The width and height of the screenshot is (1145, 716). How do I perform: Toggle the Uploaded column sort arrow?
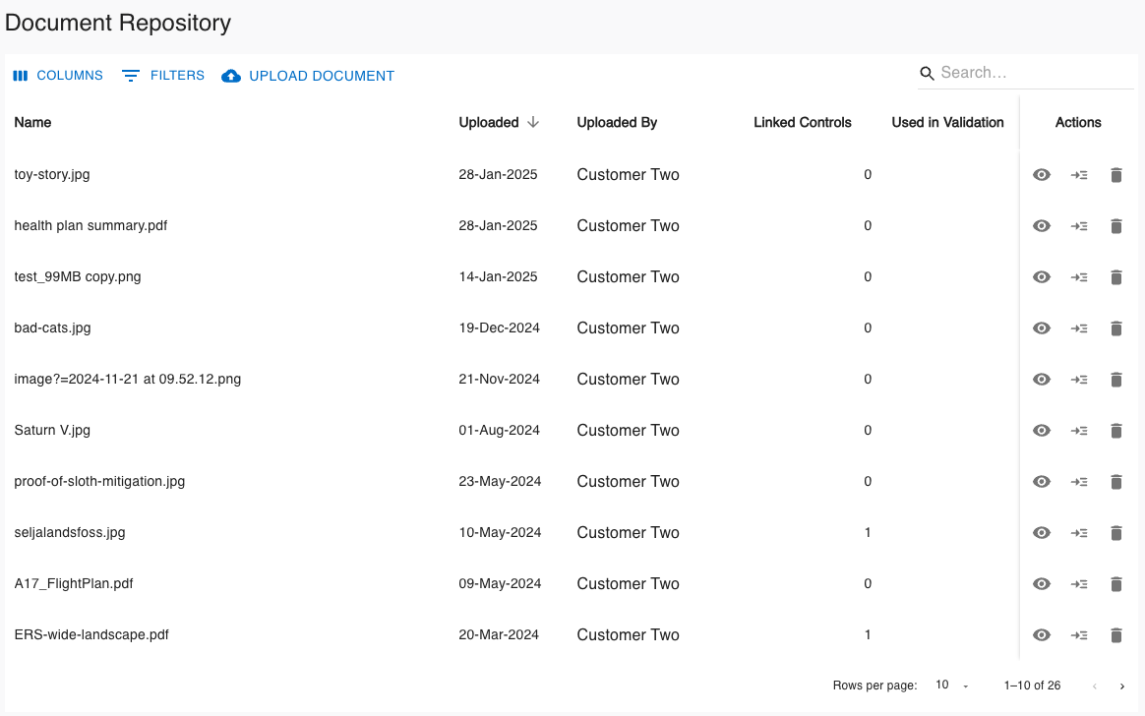[532, 122]
